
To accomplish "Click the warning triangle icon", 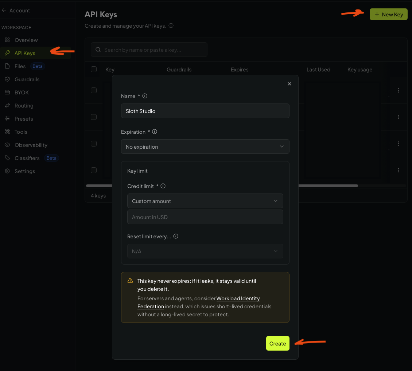I will (x=130, y=280).
